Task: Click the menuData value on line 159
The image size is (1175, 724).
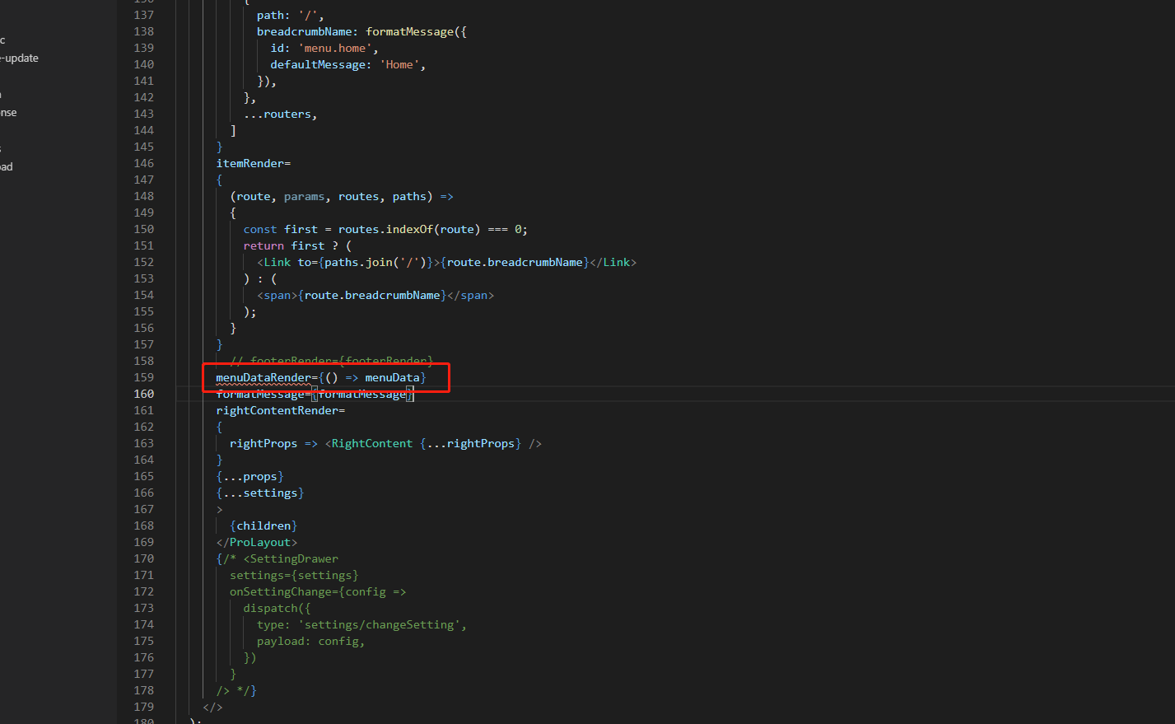Action: 392,377
